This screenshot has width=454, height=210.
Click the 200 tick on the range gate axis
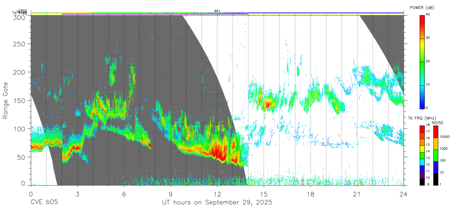click(x=20, y=72)
